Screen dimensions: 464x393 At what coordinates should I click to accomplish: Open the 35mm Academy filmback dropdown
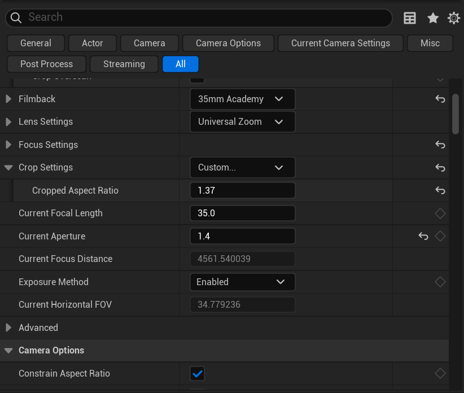[242, 99]
